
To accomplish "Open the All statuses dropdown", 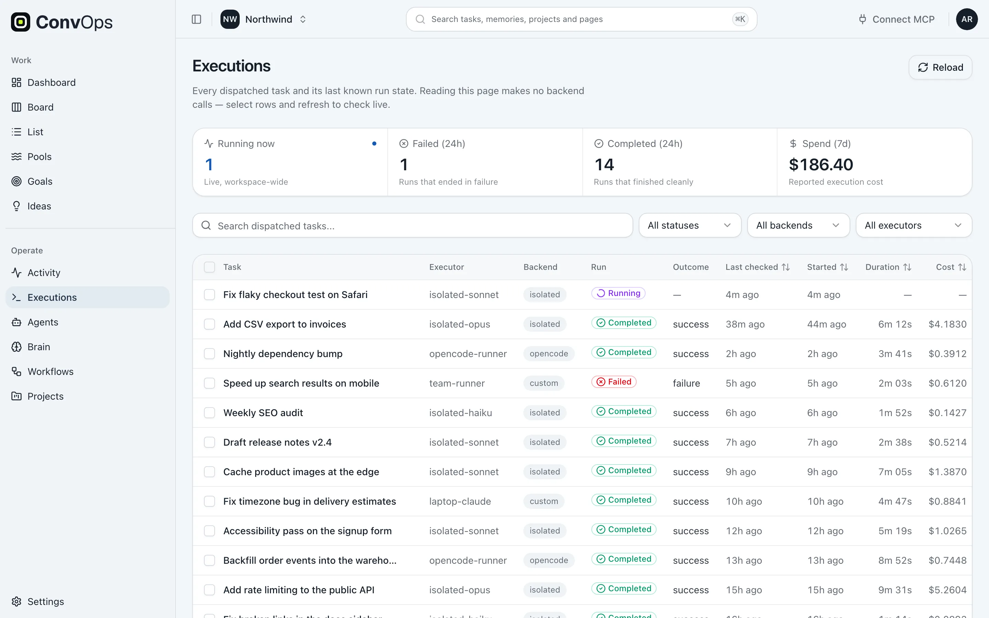I will pyautogui.click(x=690, y=225).
